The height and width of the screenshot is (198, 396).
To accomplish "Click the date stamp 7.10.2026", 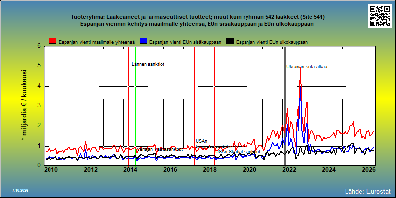I will click(20, 190).
